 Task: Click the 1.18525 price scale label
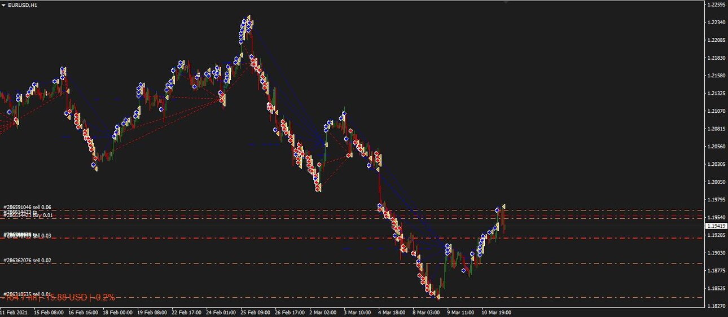[716, 288]
